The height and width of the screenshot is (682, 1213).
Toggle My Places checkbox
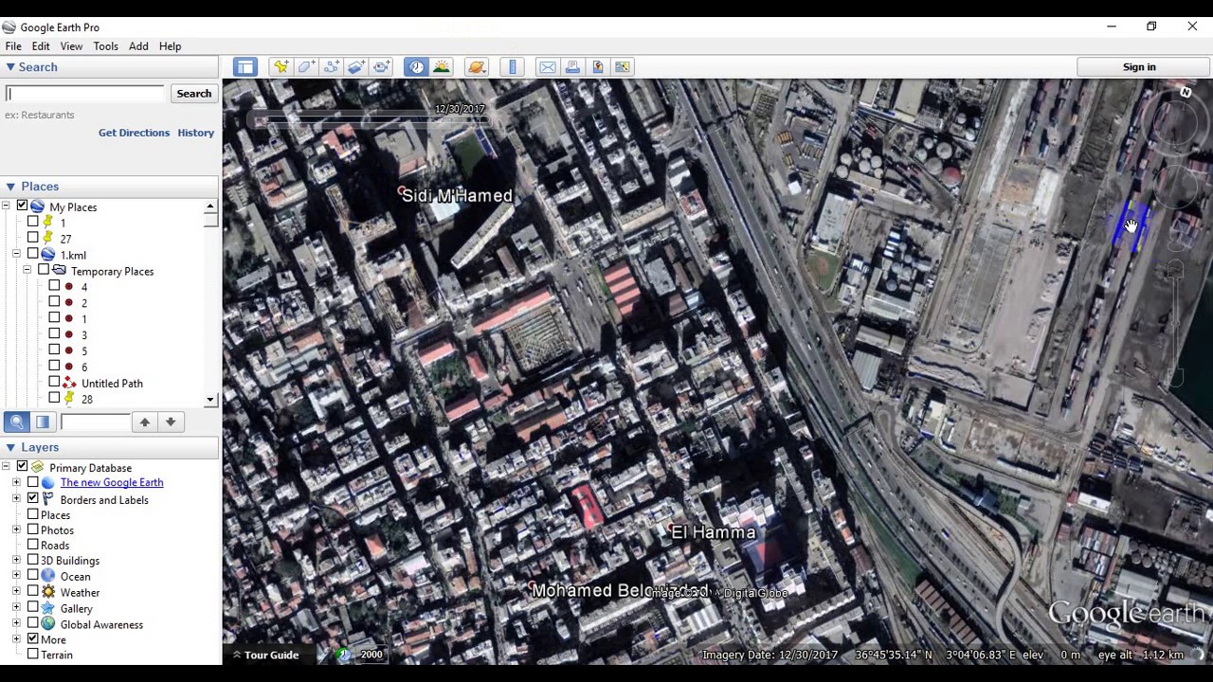pyautogui.click(x=22, y=206)
